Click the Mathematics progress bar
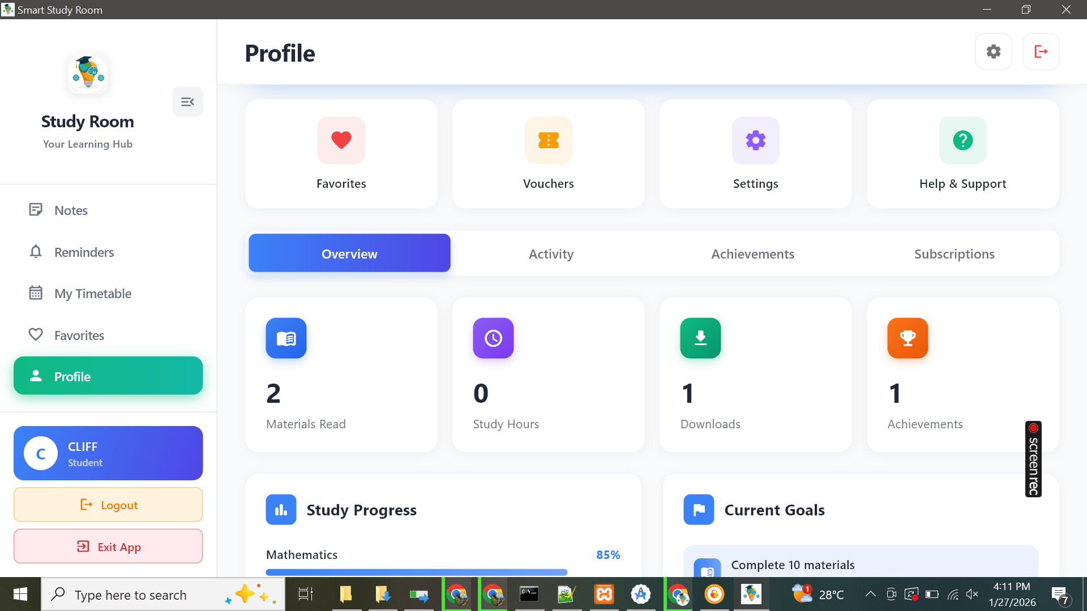 click(416, 571)
